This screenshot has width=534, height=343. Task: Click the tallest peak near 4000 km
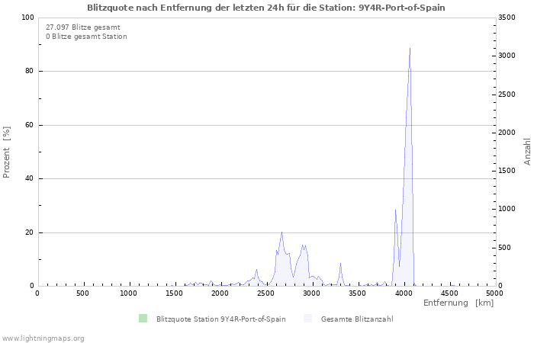410,49
